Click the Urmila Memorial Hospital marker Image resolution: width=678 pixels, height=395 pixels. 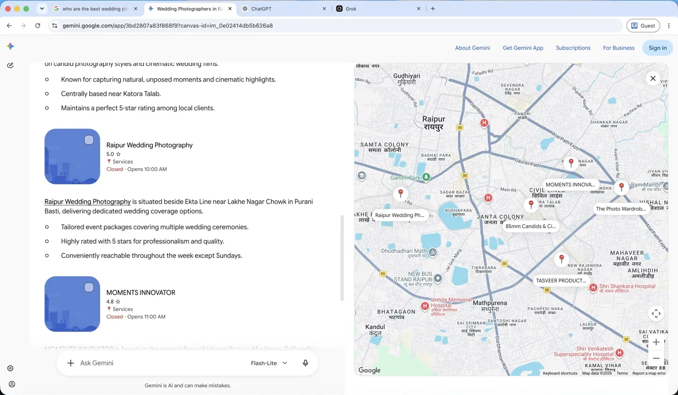point(424,307)
